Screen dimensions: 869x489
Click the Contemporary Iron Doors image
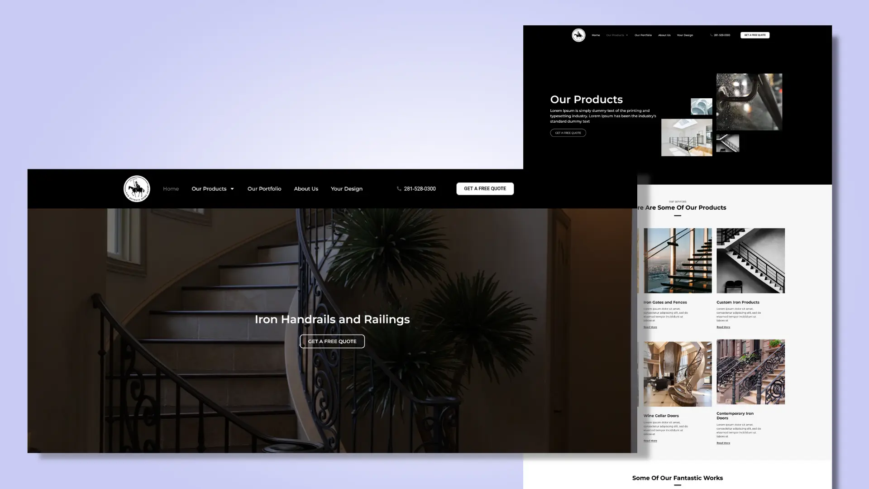(x=750, y=371)
